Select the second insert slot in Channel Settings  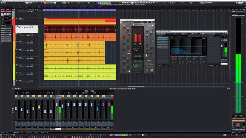(163, 39)
